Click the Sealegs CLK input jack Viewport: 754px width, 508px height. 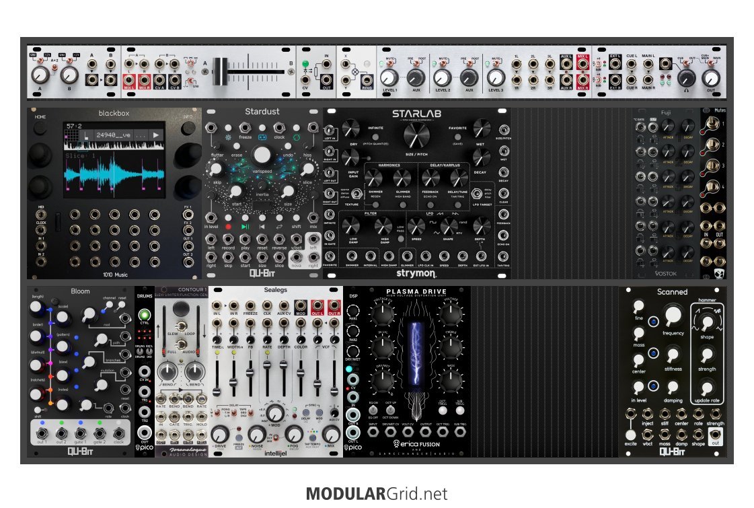[267, 305]
